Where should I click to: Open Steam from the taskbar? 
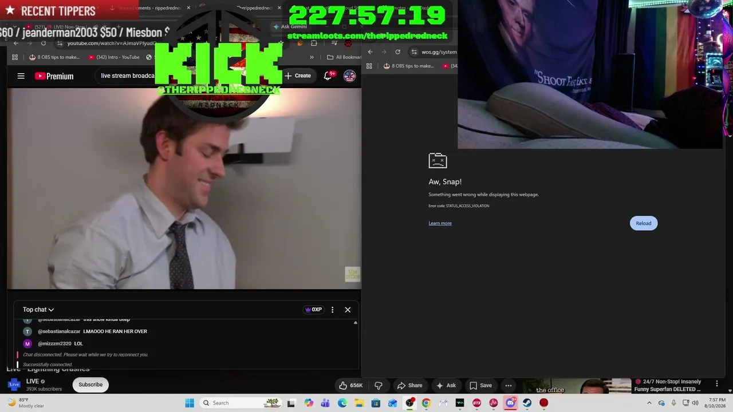tap(527, 403)
